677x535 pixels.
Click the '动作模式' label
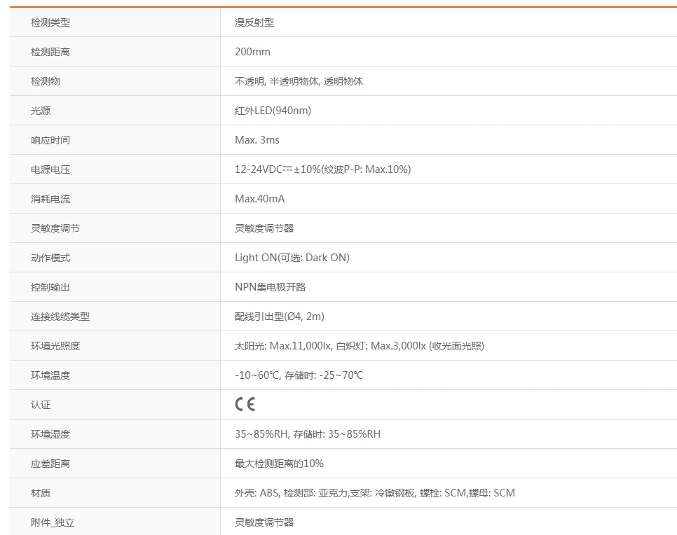point(50,258)
